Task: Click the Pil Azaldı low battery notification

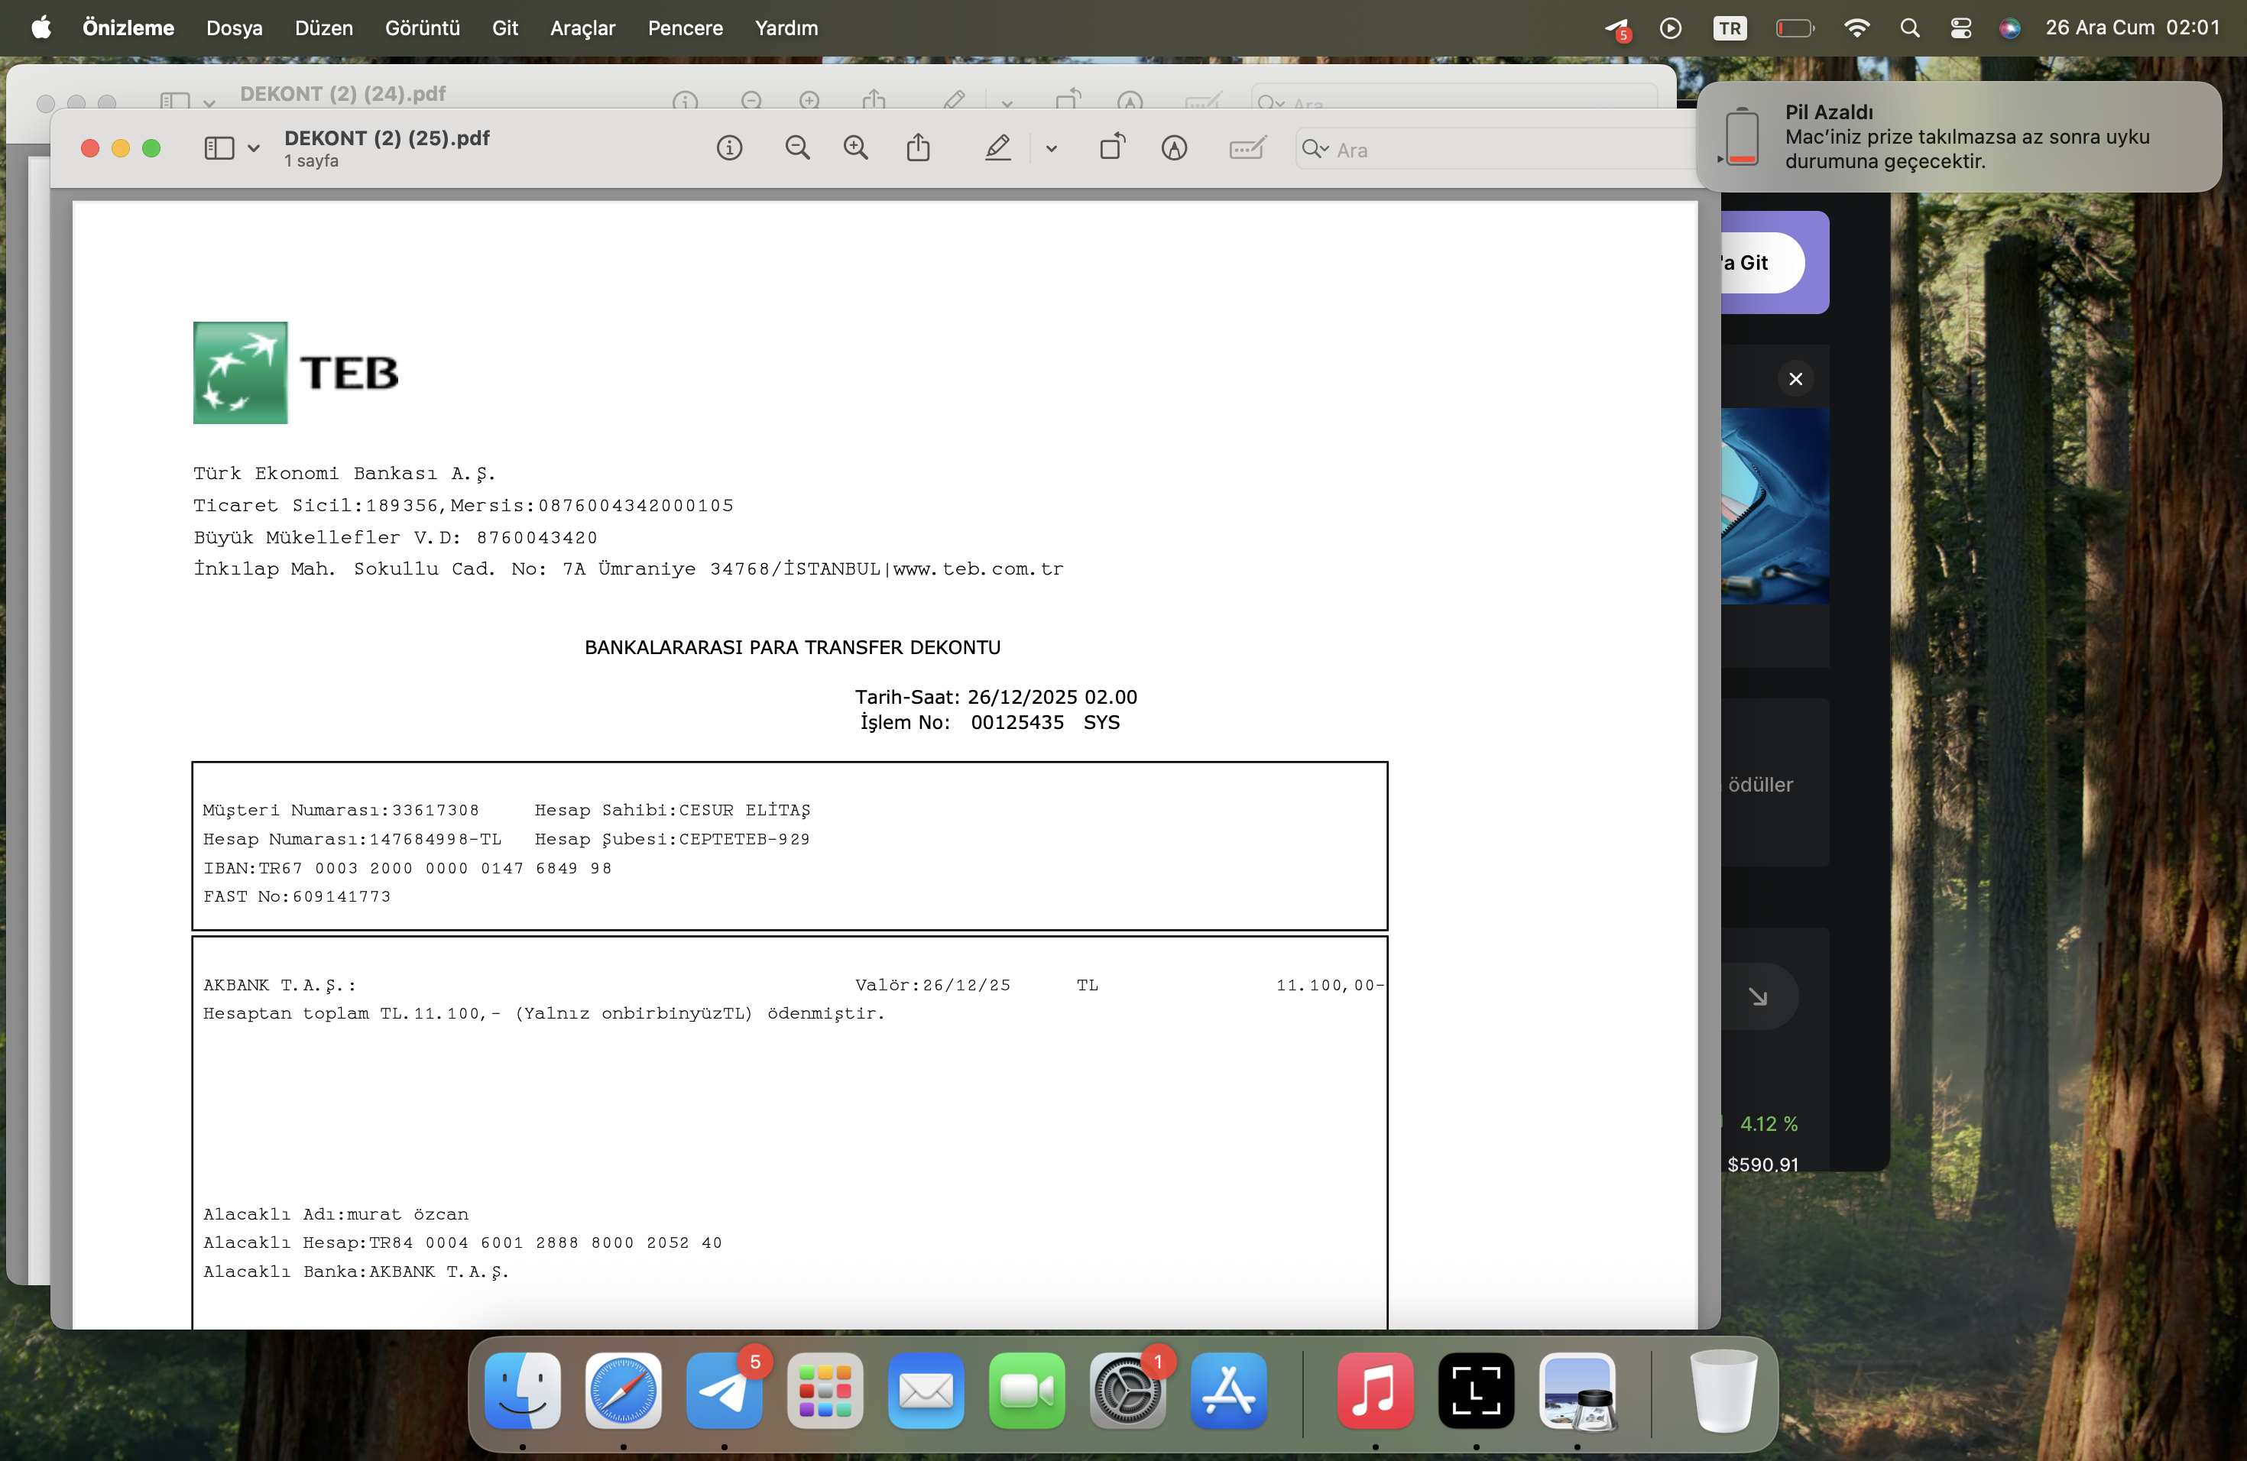Action: (x=1958, y=137)
